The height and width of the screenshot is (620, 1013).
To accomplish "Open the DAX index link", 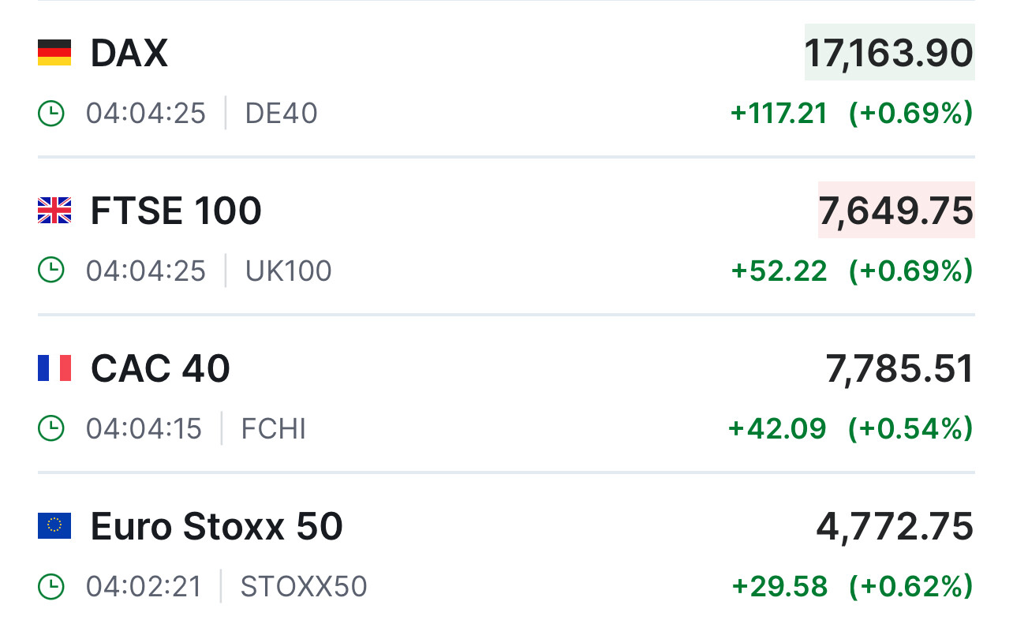I will tap(129, 54).
